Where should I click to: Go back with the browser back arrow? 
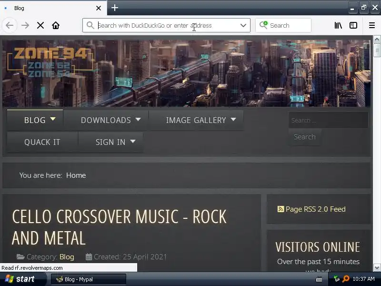(10, 25)
